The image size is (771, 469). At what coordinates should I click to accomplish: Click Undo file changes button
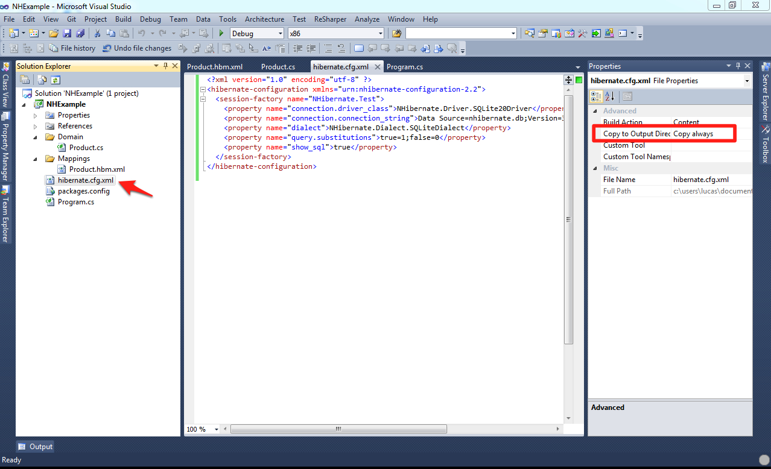coord(137,48)
